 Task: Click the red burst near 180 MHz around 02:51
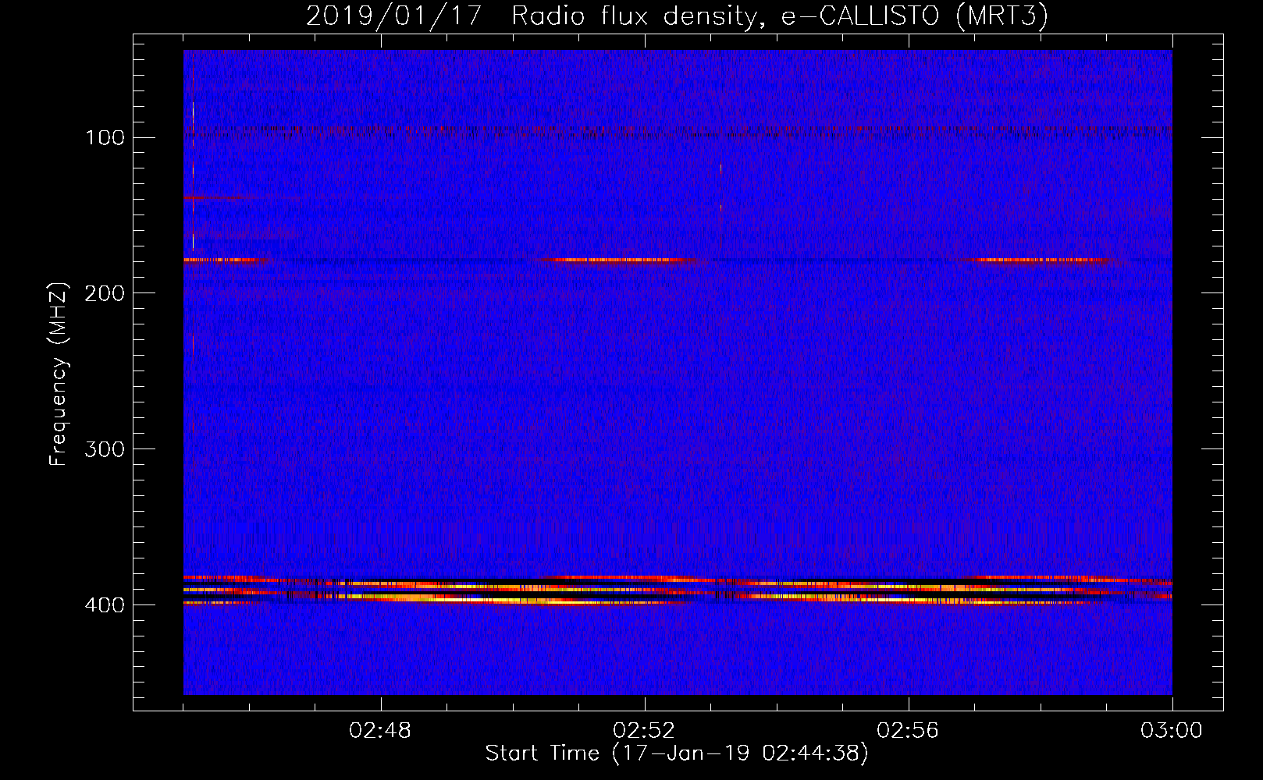point(617,261)
